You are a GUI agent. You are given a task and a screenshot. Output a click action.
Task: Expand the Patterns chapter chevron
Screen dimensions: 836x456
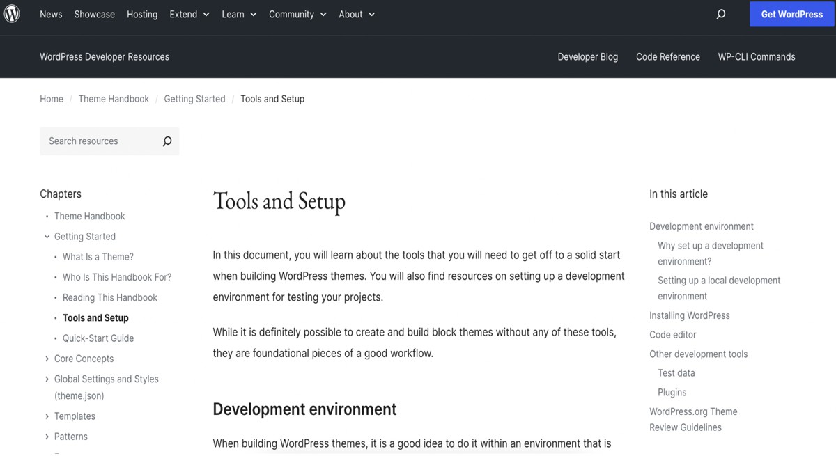tap(47, 437)
